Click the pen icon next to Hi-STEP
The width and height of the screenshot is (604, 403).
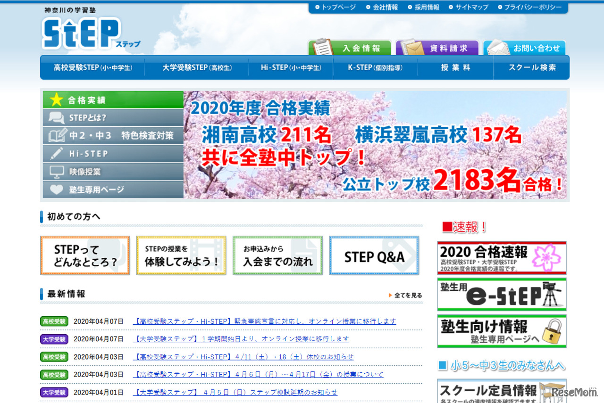click(x=56, y=153)
